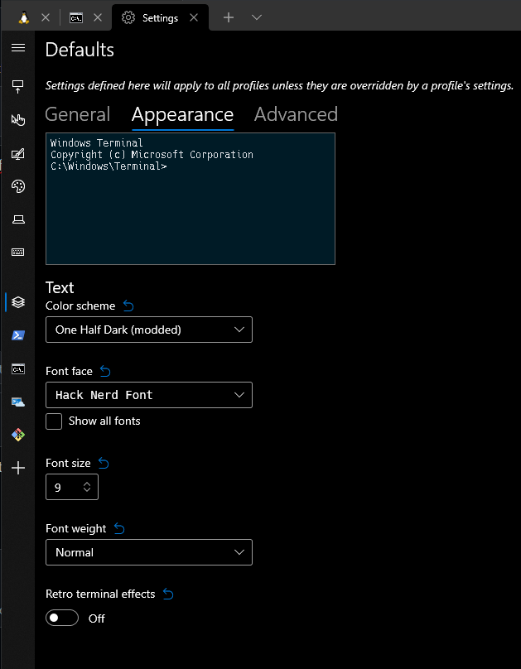Open Startup settings in the sidebar
521x669 pixels.
coord(17,86)
